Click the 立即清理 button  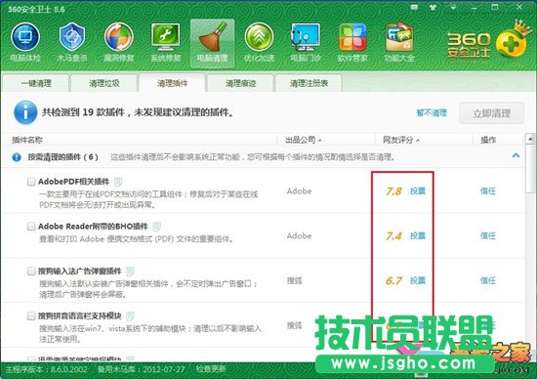click(x=491, y=113)
